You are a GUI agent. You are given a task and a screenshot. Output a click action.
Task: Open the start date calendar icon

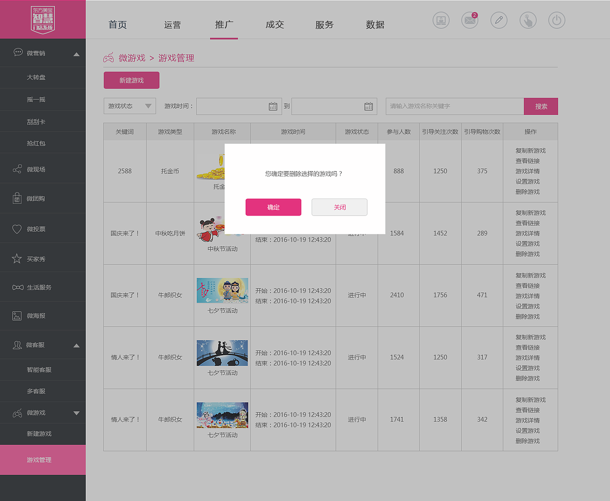[x=273, y=106]
